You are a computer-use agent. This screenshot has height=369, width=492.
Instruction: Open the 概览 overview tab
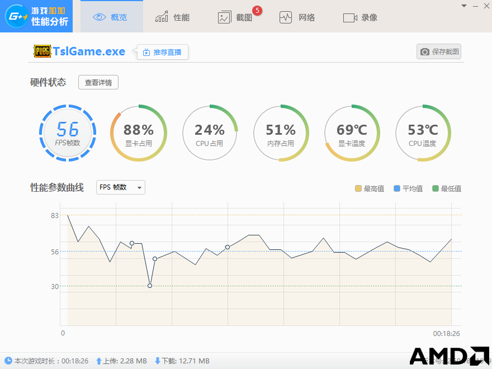[x=112, y=17]
